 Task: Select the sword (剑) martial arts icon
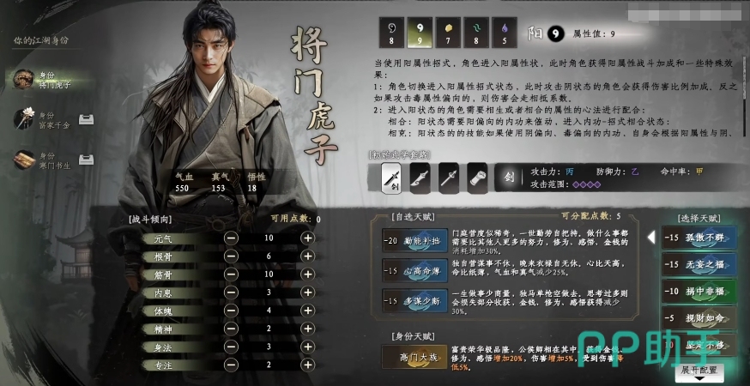click(391, 178)
